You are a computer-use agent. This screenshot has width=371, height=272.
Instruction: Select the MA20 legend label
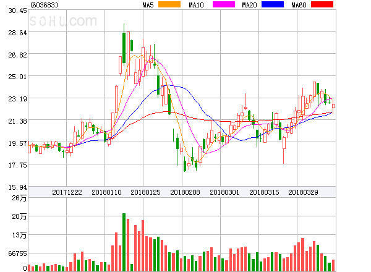point(249,5)
